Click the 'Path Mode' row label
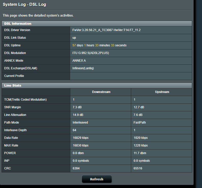 pyautogui.click(x=12, y=123)
